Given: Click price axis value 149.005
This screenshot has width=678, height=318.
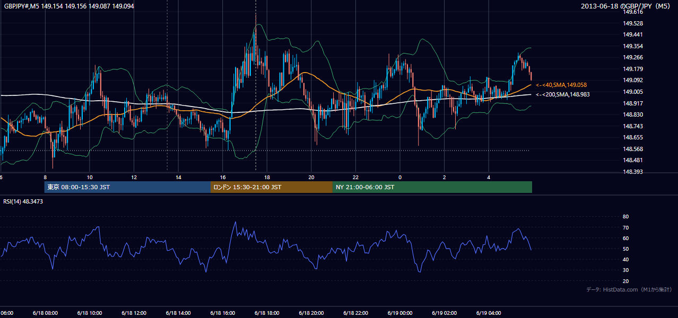Looking at the screenshot, I should pos(633,92).
